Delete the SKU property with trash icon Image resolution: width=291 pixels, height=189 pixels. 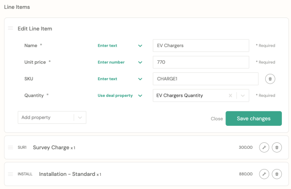(x=270, y=79)
